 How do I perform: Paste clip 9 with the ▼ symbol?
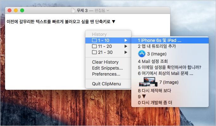170,97
